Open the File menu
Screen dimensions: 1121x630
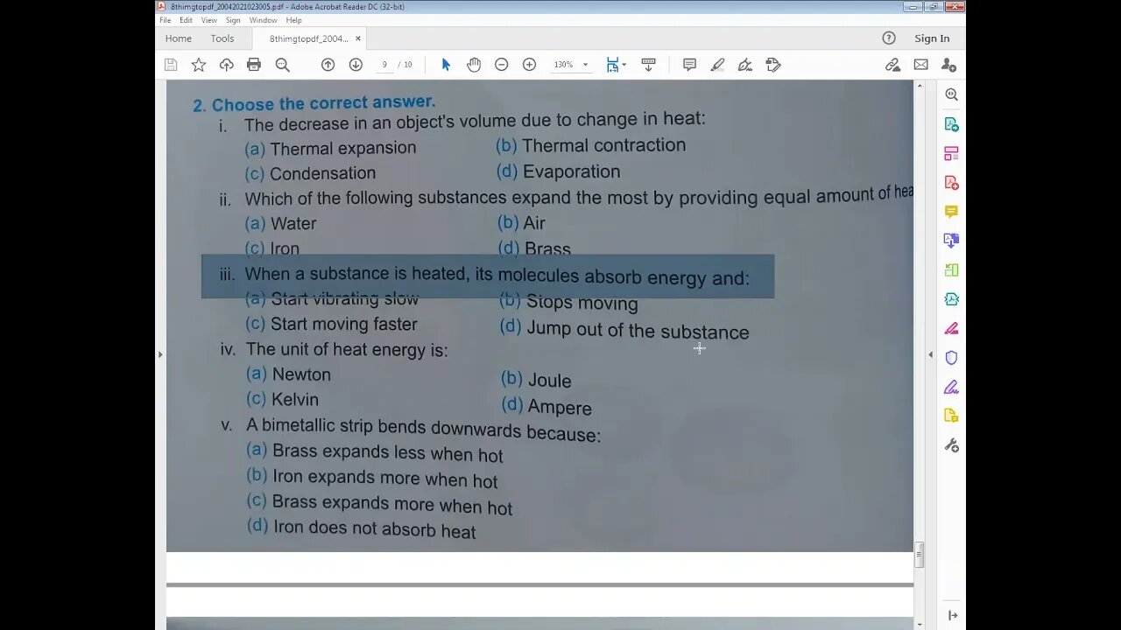coord(165,20)
